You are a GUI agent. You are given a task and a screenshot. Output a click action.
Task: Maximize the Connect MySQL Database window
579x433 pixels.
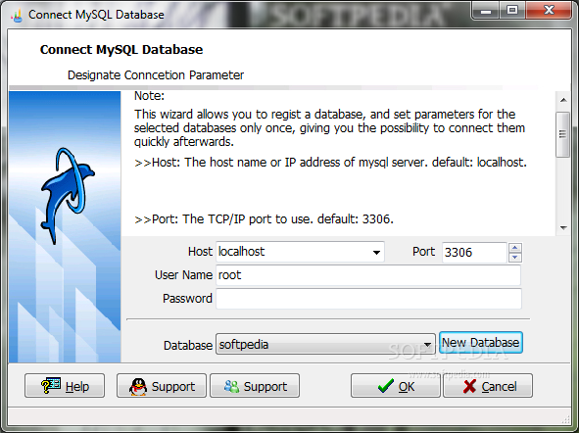[512, 11]
